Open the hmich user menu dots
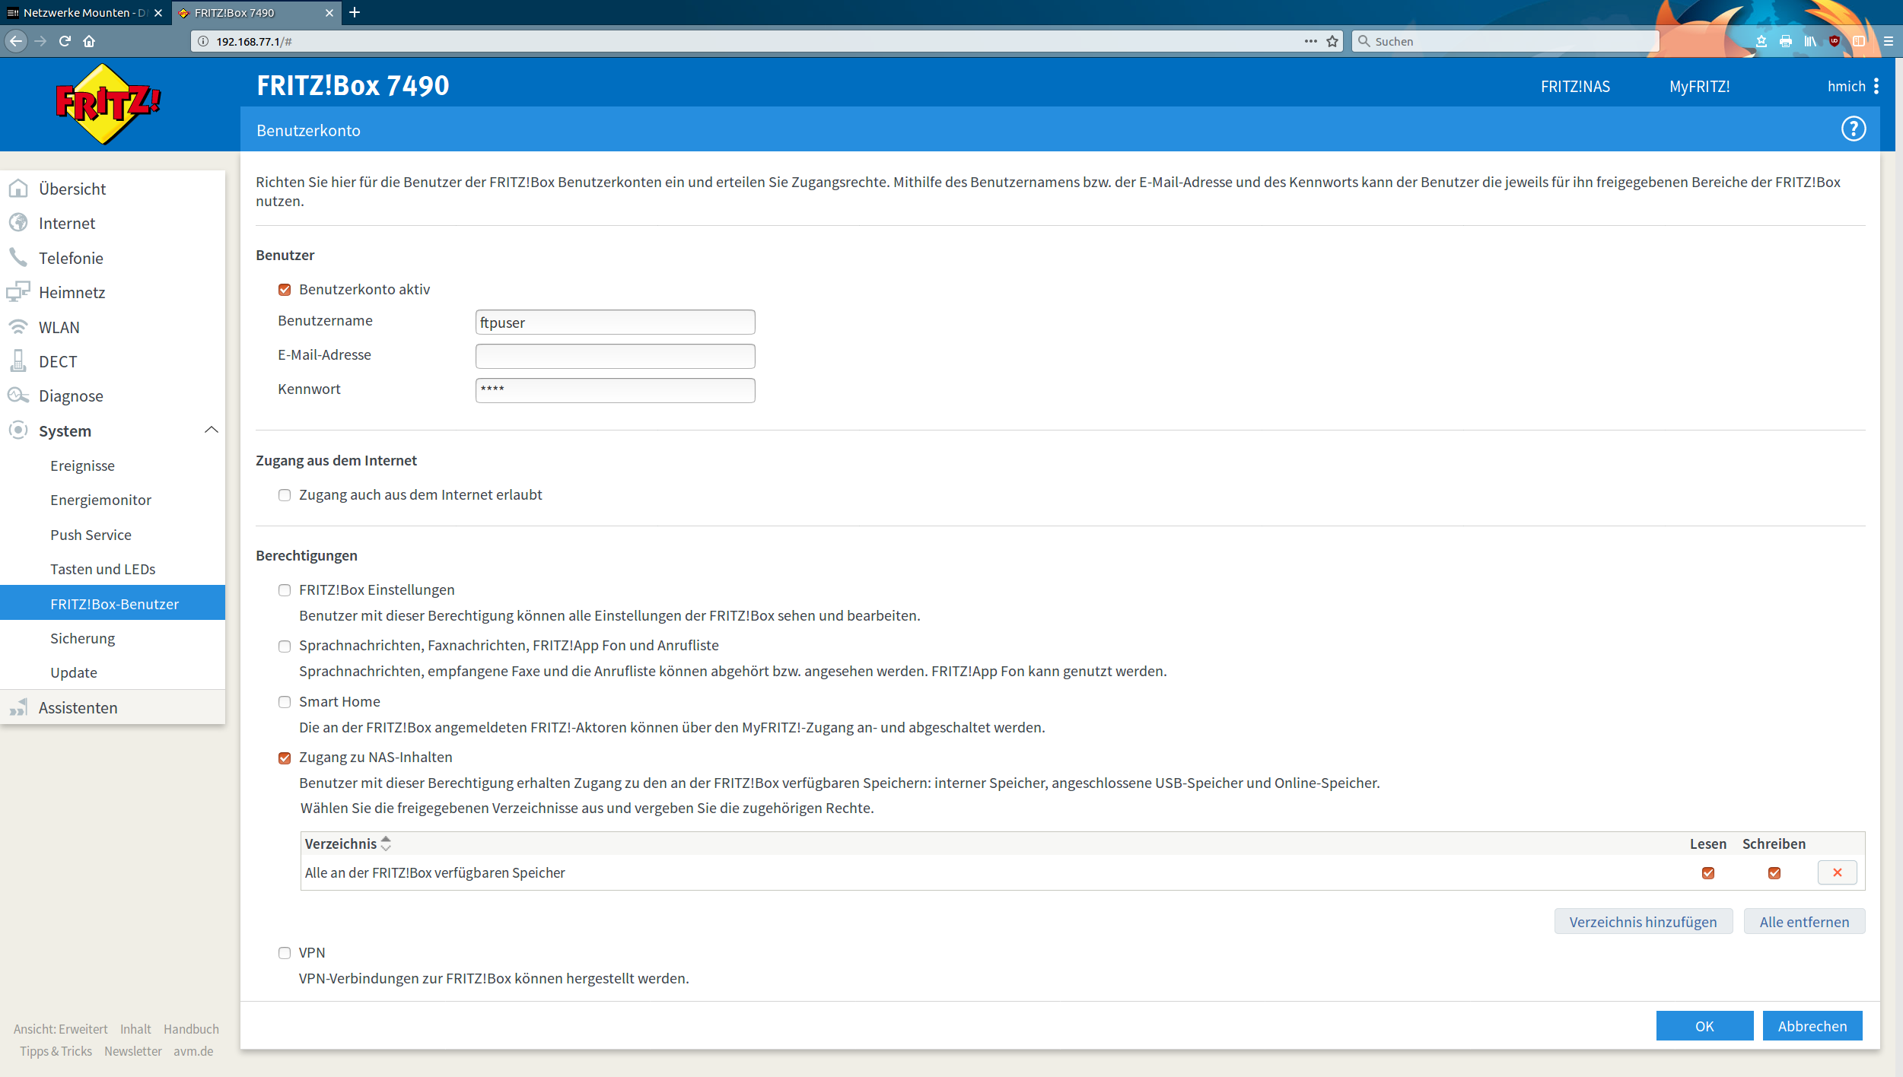 1876,86
